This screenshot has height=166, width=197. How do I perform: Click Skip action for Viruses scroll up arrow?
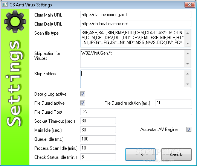pyautogui.click(x=188, y=53)
